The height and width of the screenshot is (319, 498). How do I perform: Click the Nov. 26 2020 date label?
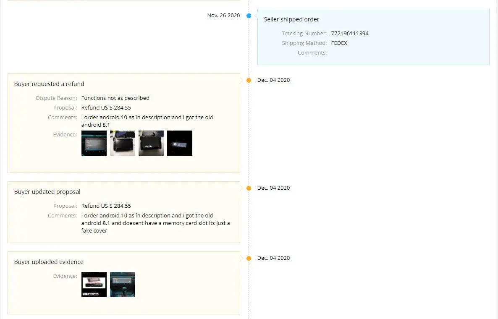pyautogui.click(x=223, y=16)
